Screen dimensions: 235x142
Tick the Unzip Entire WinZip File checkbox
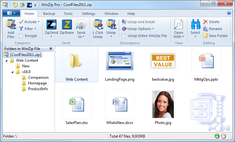pos(124,36)
